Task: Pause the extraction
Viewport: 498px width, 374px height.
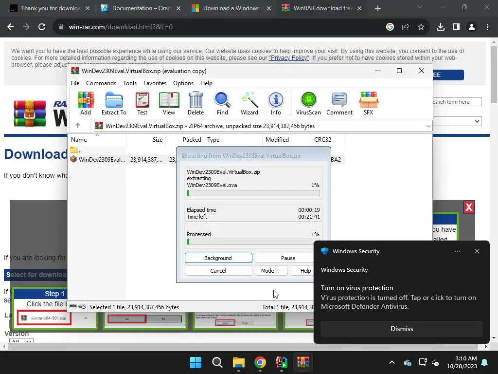Action: pyautogui.click(x=284, y=258)
